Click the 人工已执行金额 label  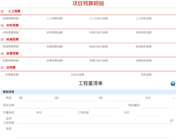(x=99, y=19)
